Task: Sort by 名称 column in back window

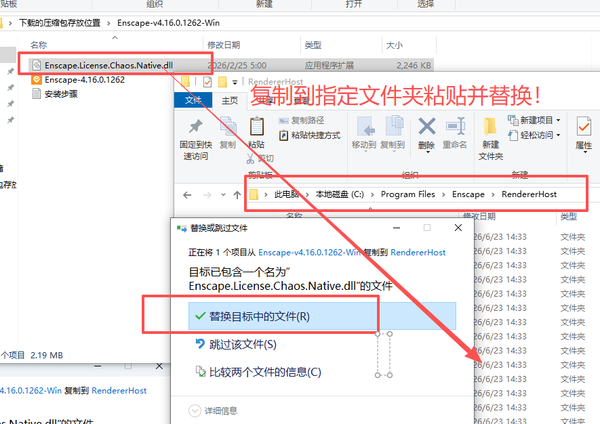Action: 39,45
